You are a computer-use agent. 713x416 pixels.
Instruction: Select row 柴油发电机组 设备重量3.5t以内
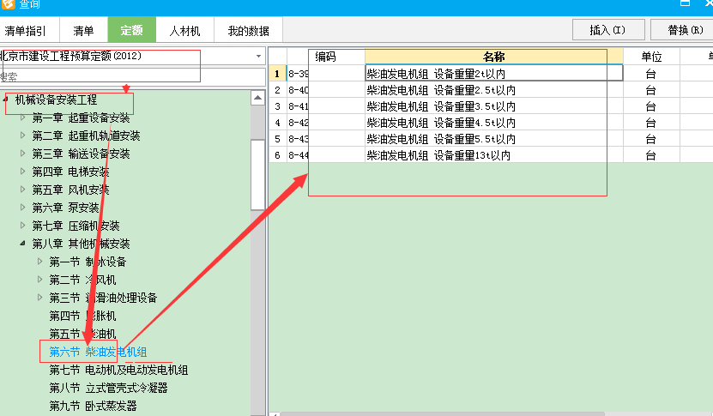point(494,106)
